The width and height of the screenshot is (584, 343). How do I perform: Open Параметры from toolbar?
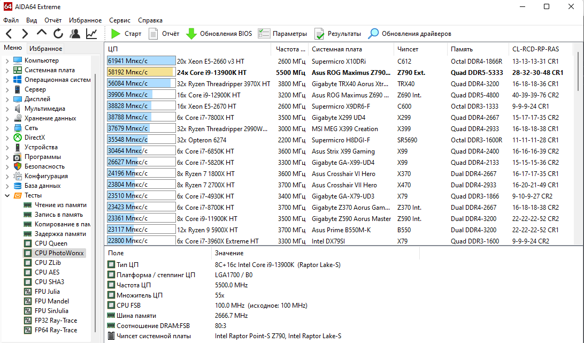click(x=283, y=34)
